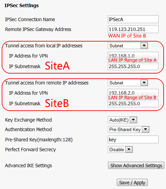Expand the Key Exchange Method Auto(IKE) dropdown

(x=133, y=120)
